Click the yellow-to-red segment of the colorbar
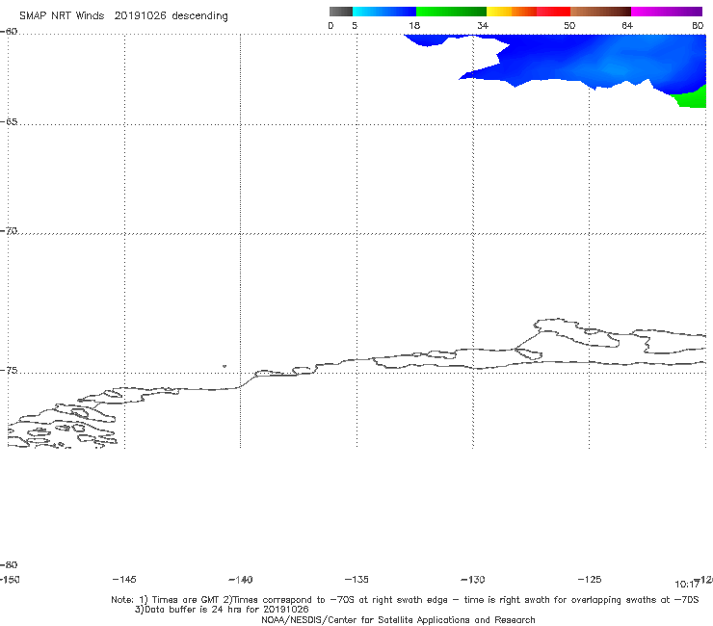Image resolution: width=713 pixels, height=626 pixels. [x=528, y=12]
